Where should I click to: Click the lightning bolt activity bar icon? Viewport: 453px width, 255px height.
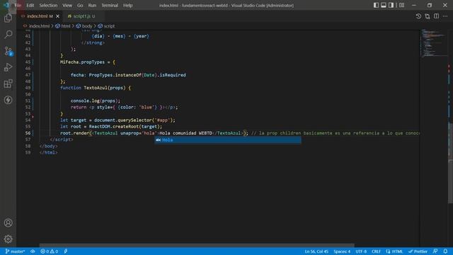click(8, 100)
